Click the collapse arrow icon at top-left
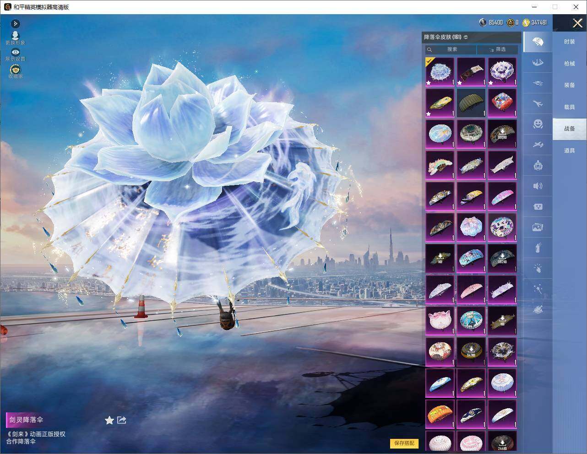Screen dimensions: 587x454 point(16,23)
